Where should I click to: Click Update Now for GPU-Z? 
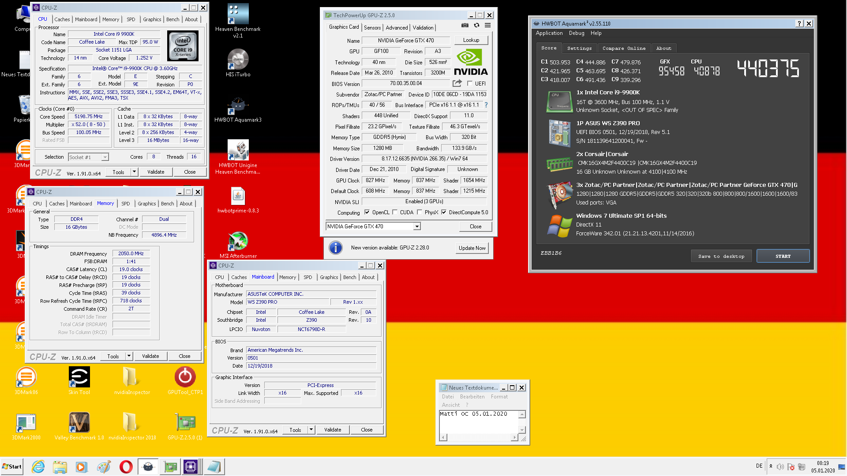(x=472, y=248)
